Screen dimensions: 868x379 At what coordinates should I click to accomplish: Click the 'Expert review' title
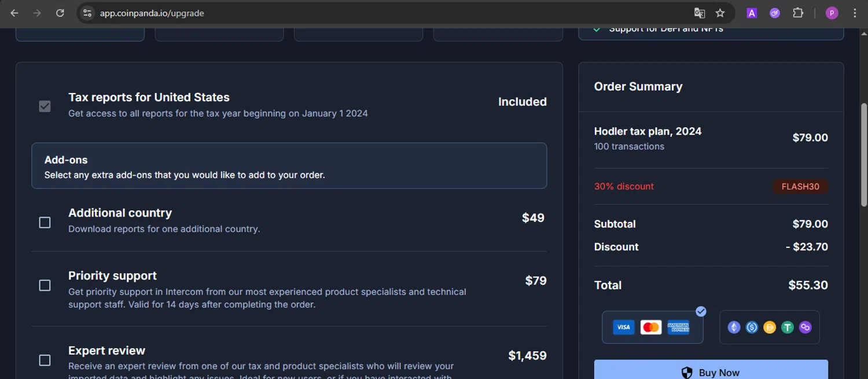(106, 351)
